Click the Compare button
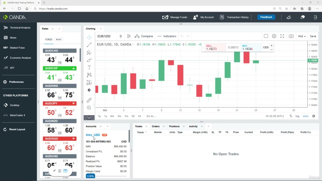 [144, 36]
